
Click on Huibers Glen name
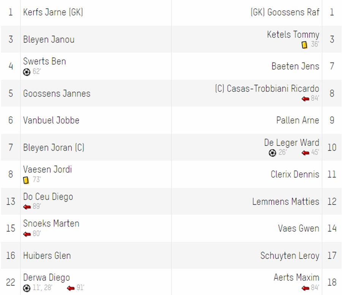click(47, 255)
